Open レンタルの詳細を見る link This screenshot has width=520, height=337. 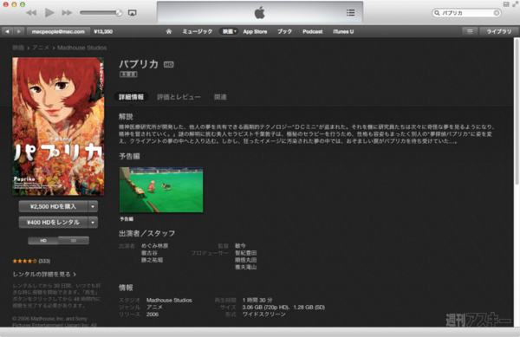pos(44,275)
